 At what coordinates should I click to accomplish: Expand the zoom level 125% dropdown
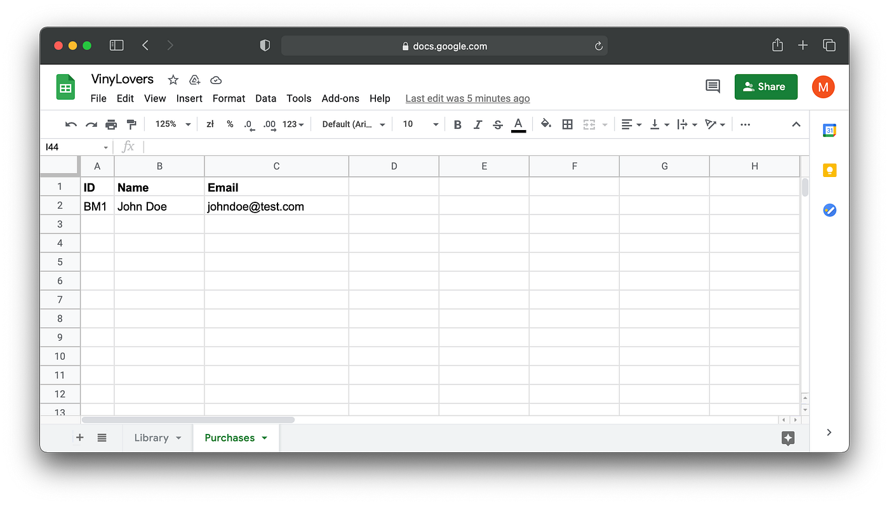171,124
